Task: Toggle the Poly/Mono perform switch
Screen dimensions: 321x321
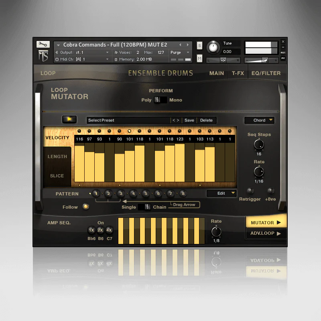Action: pos(160,100)
